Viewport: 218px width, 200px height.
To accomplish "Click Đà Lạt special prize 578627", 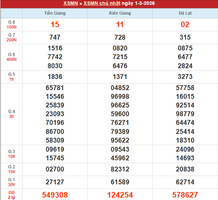I will (185, 195).
